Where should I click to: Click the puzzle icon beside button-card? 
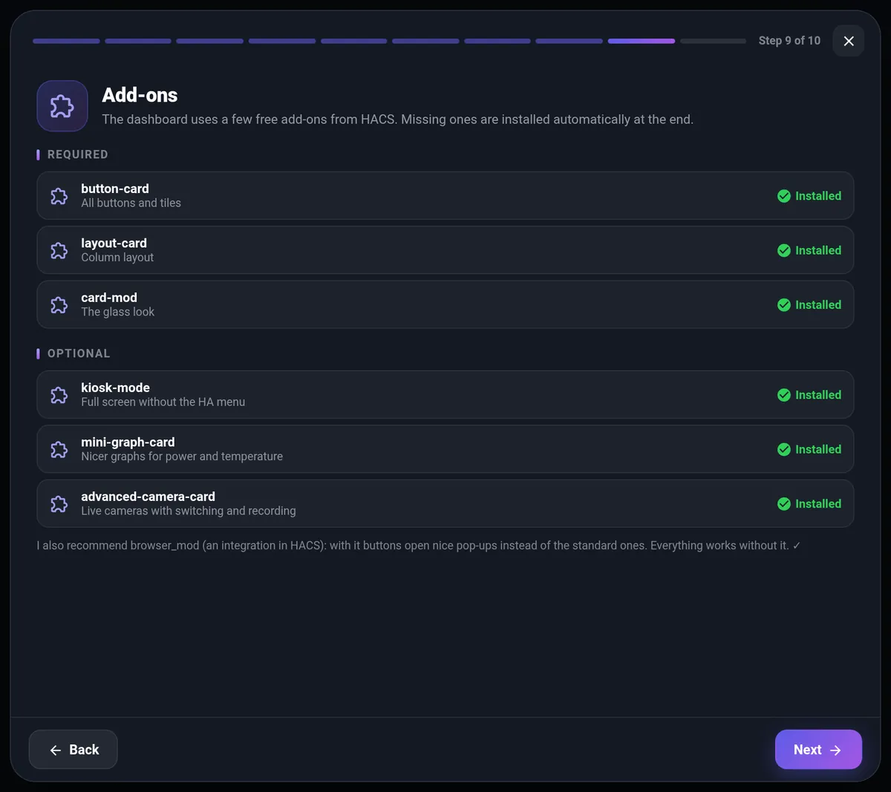tap(59, 196)
